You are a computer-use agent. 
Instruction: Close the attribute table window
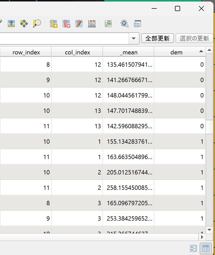tap(201, 8)
